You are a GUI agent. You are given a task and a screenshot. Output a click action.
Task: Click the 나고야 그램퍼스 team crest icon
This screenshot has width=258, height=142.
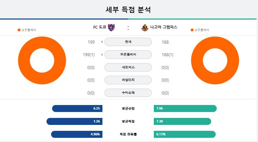point(145,28)
